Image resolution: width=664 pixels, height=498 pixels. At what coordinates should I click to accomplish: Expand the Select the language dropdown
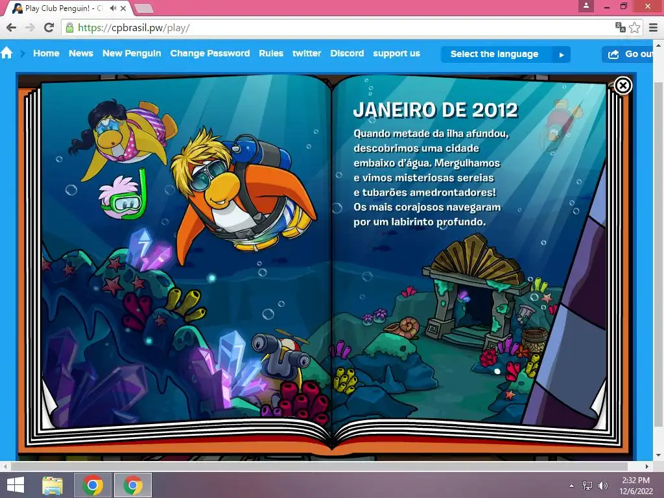coord(505,54)
